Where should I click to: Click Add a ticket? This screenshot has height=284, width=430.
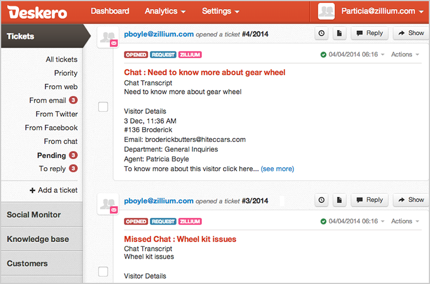point(53,190)
